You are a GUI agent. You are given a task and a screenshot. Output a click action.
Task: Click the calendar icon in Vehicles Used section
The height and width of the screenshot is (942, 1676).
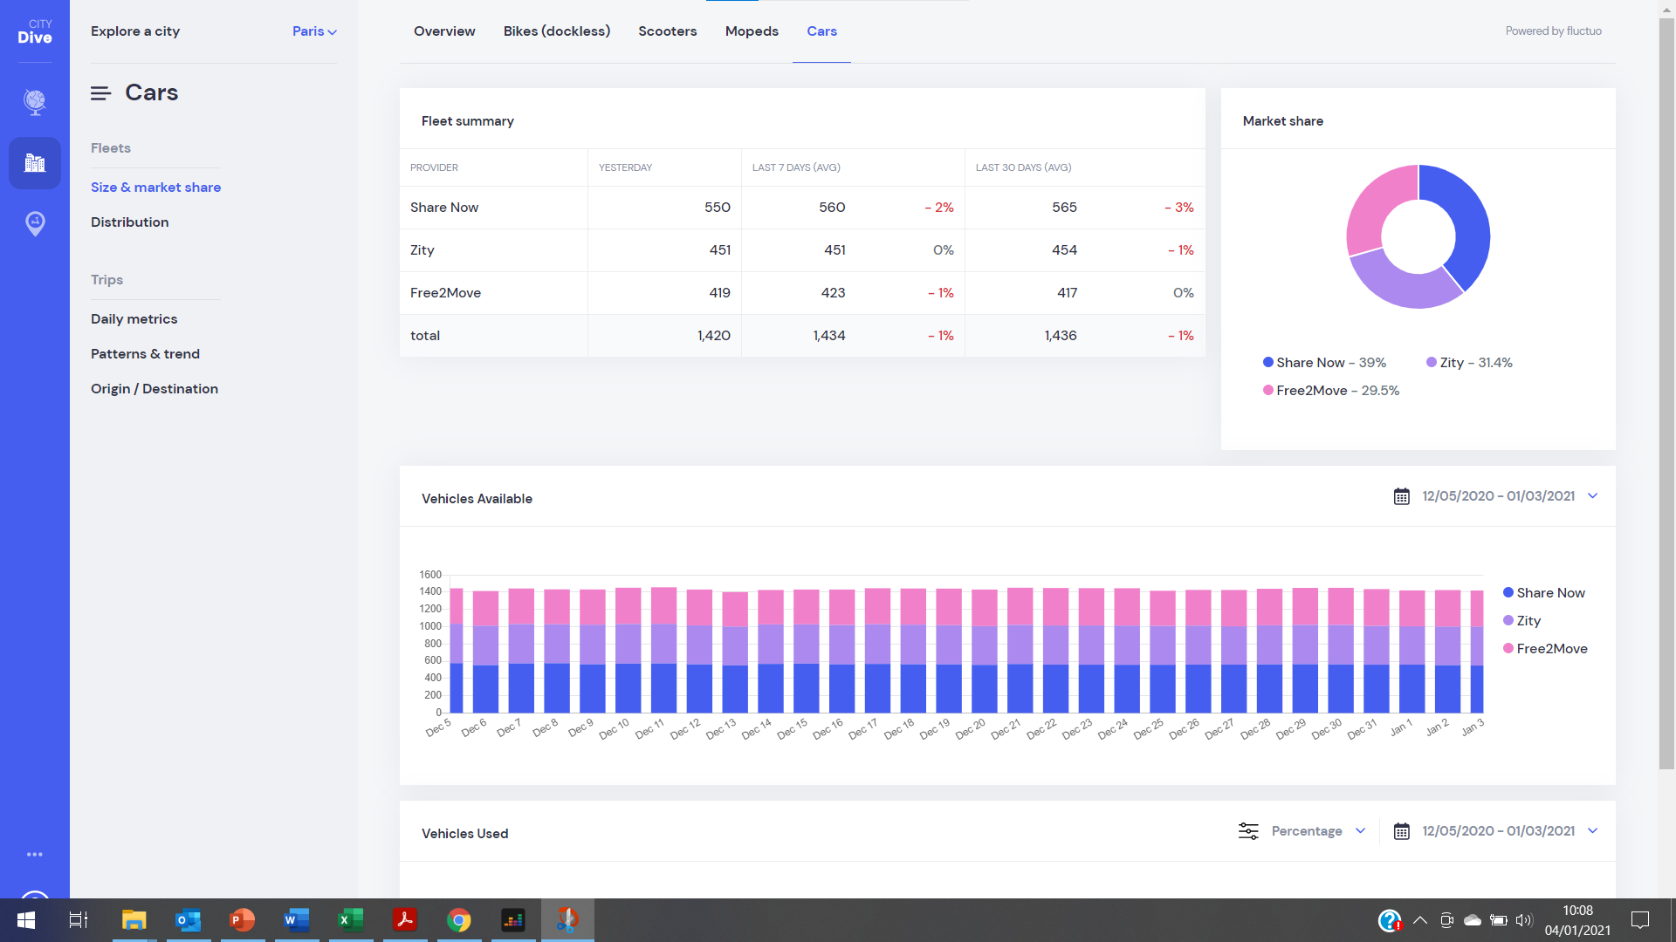[1402, 831]
